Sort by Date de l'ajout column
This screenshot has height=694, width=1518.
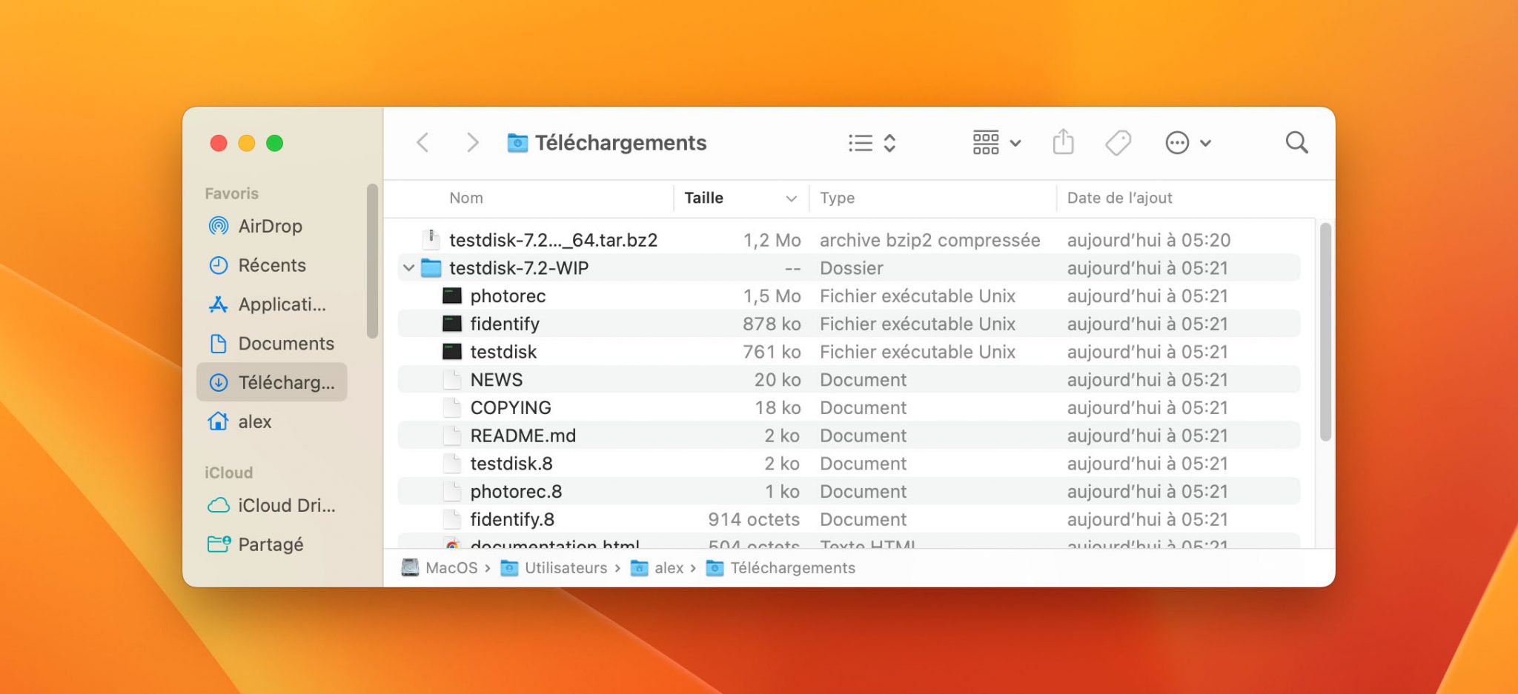coord(1119,198)
